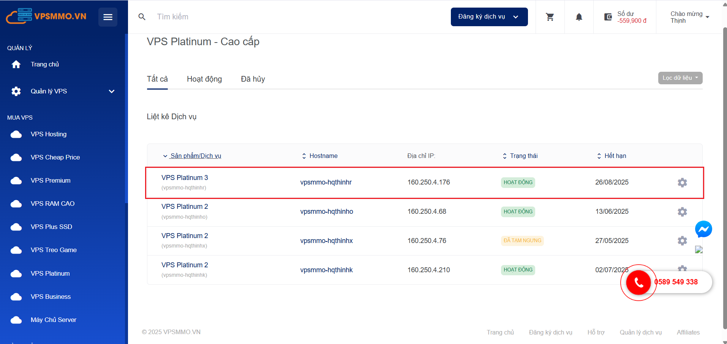
Task: Click the page vertical scrollbar
Action: coord(724,178)
